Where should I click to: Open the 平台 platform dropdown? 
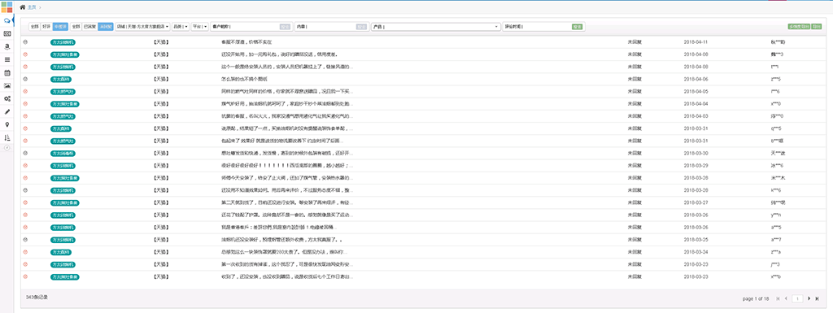point(200,27)
